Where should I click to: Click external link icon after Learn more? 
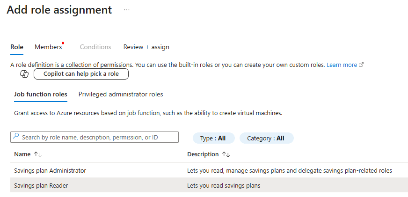coord(361,65)
